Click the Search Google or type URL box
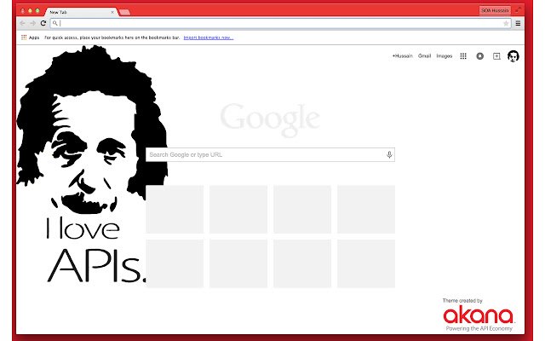 tap(270, 154)
